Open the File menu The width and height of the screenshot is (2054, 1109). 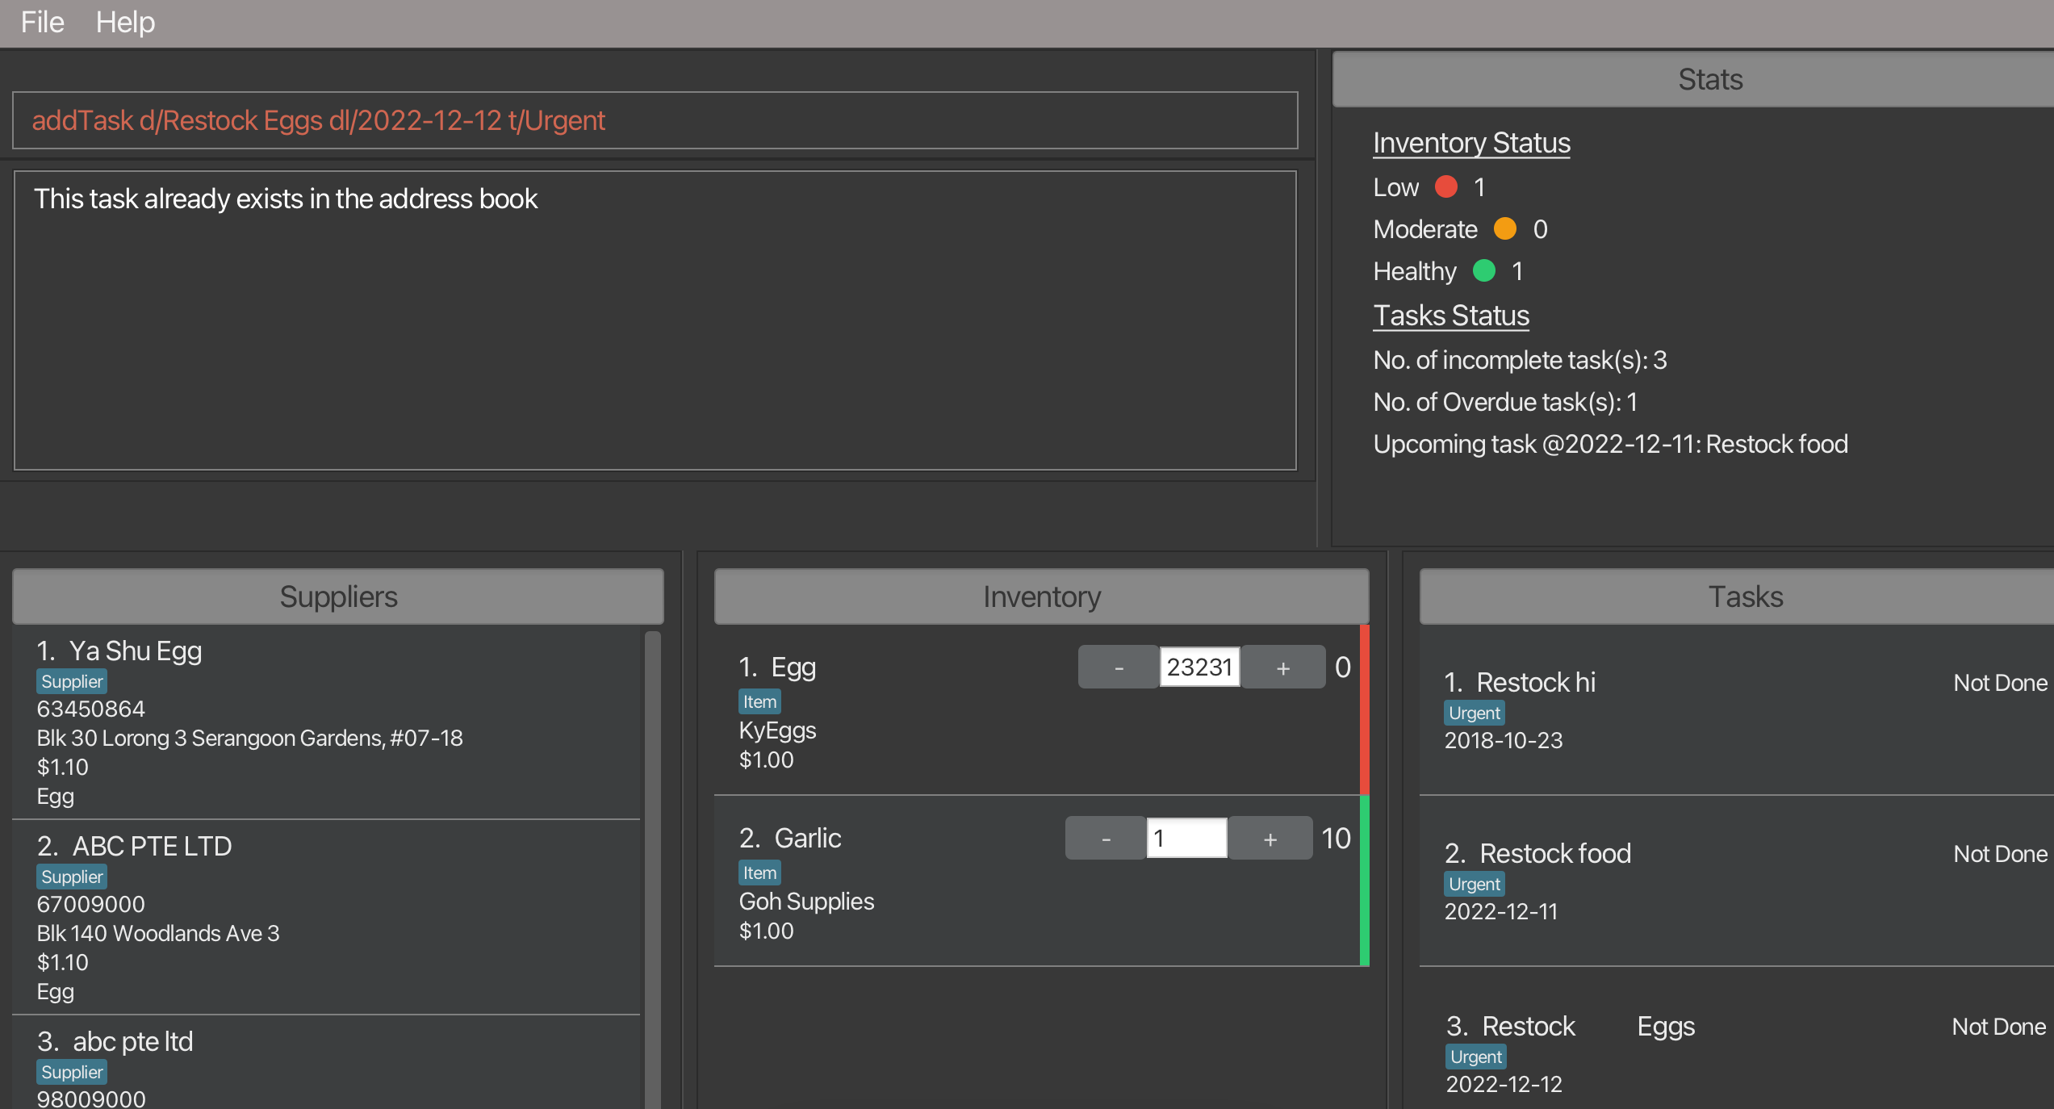point(42,20)
